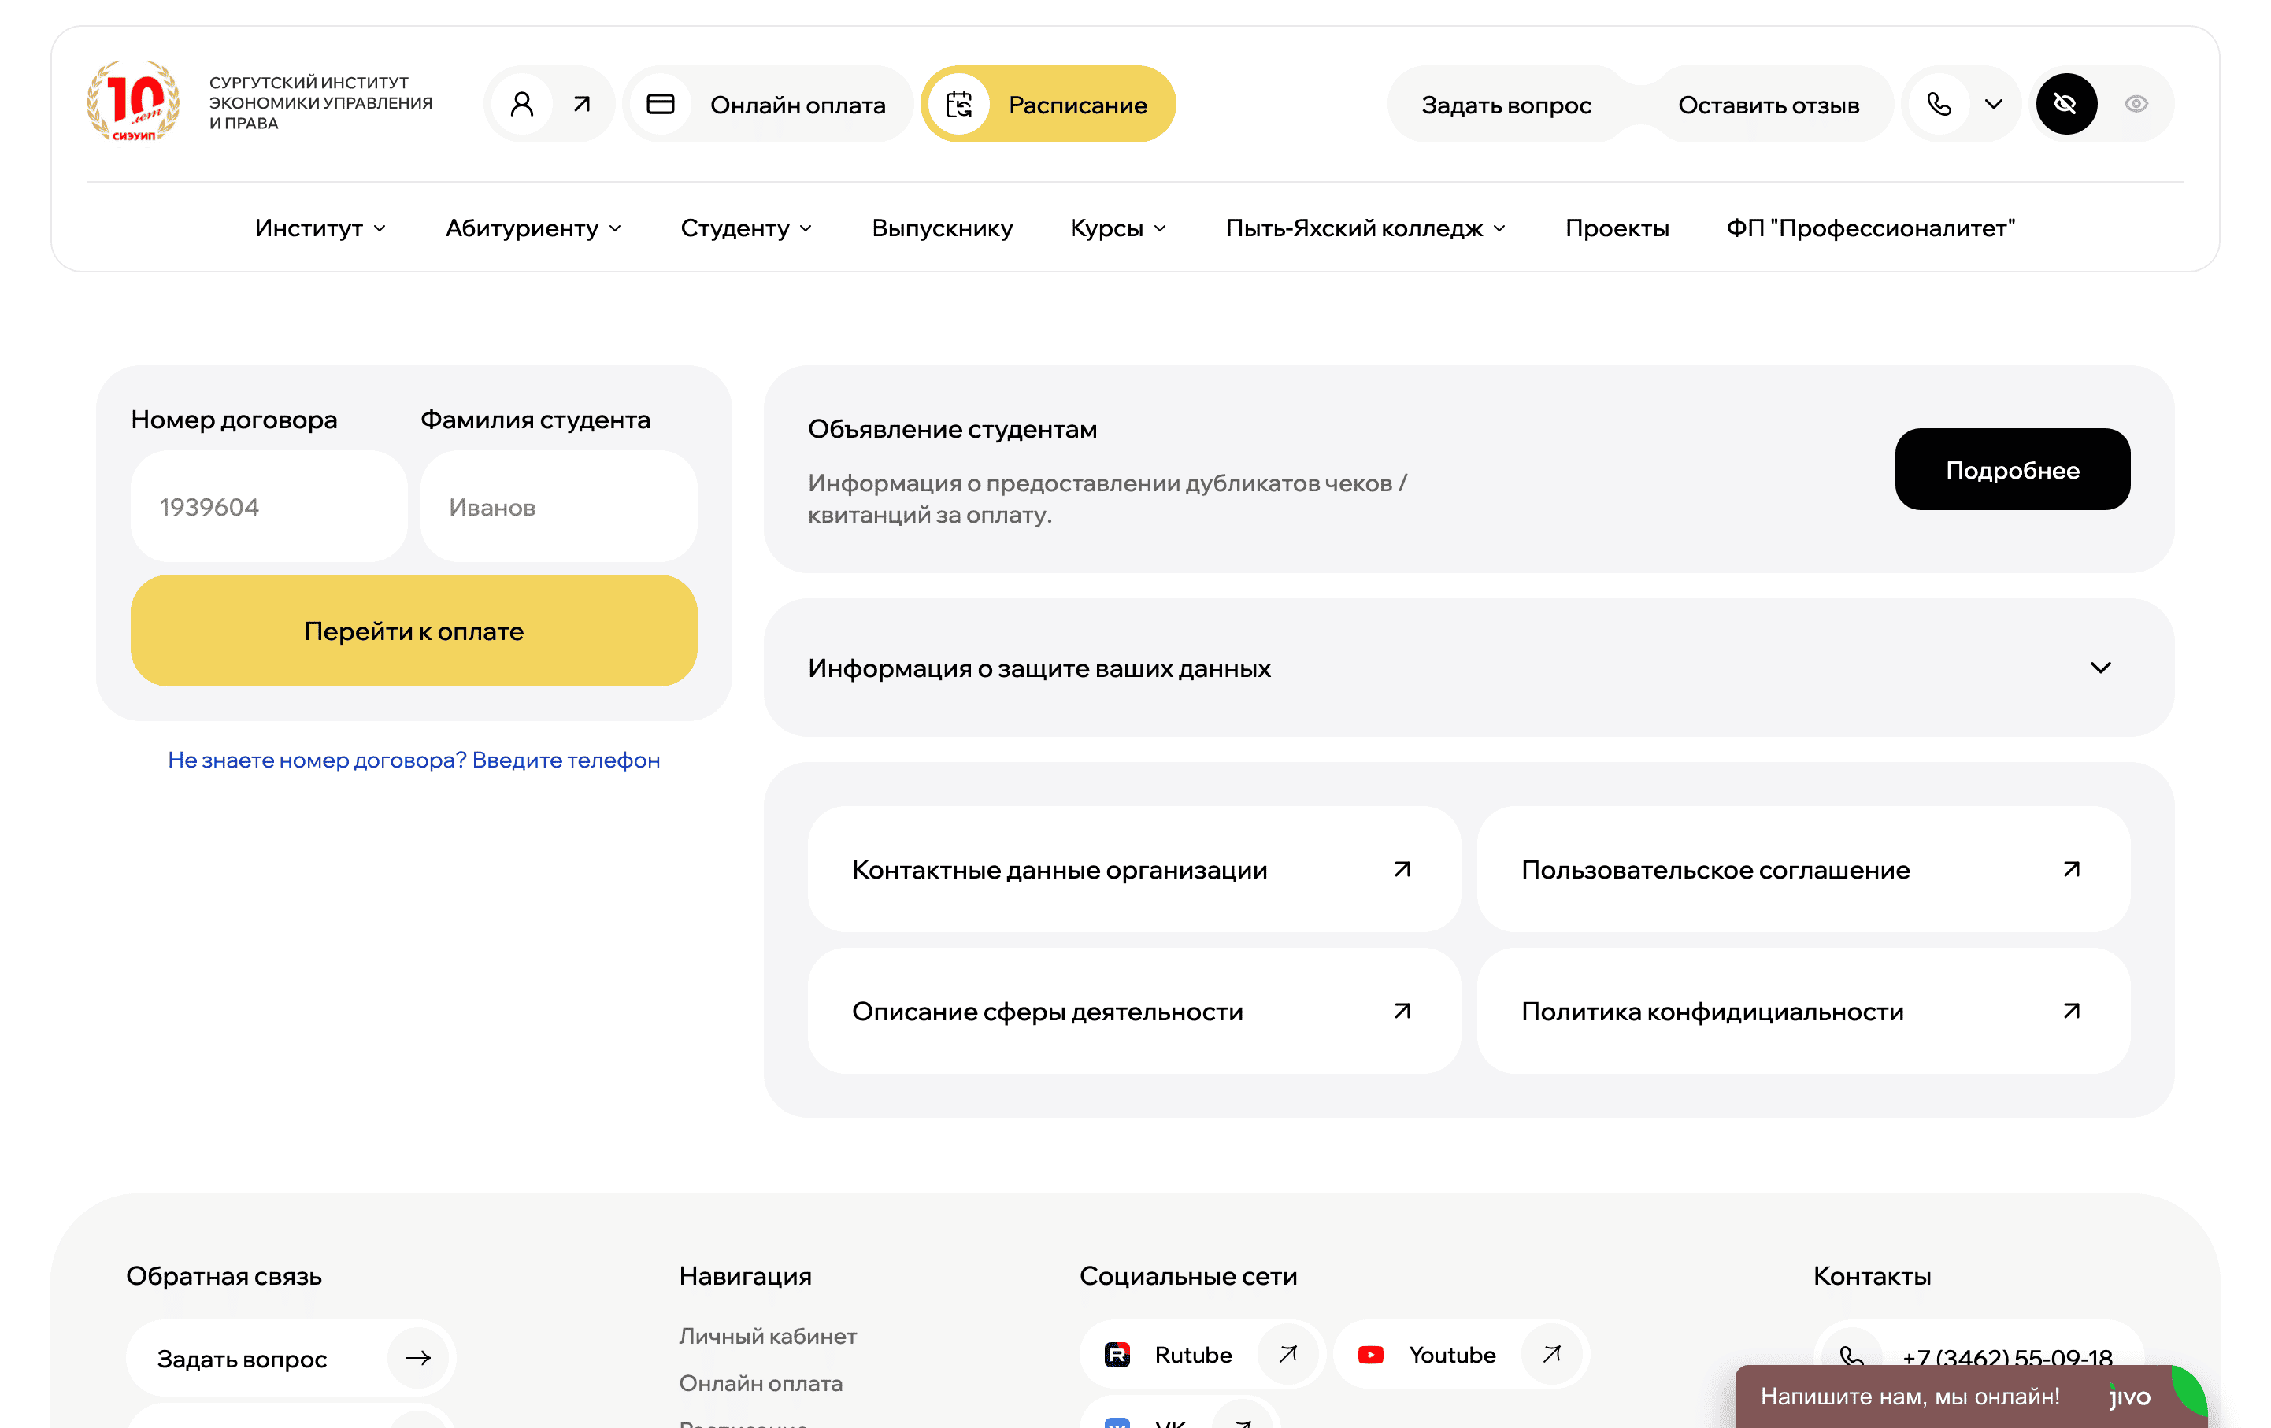Open the Выпускнику menu item

(941, 228)
